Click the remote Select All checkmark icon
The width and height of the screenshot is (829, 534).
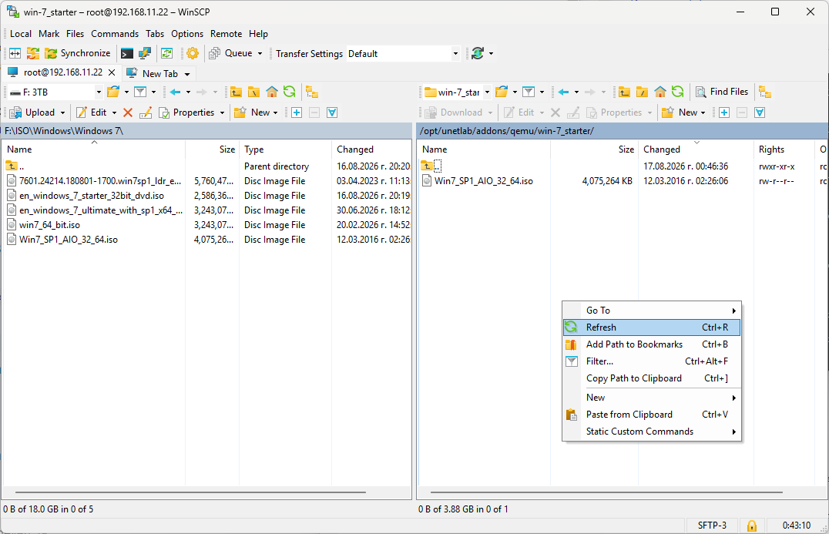coord(760,113)
